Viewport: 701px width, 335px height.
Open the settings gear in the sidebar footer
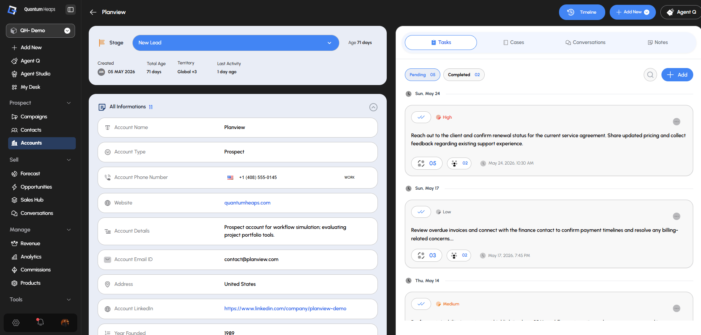coord(16,323)
